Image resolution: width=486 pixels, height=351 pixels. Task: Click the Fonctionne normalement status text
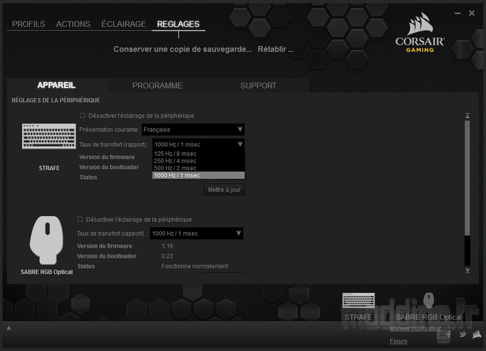click(194, 266)
